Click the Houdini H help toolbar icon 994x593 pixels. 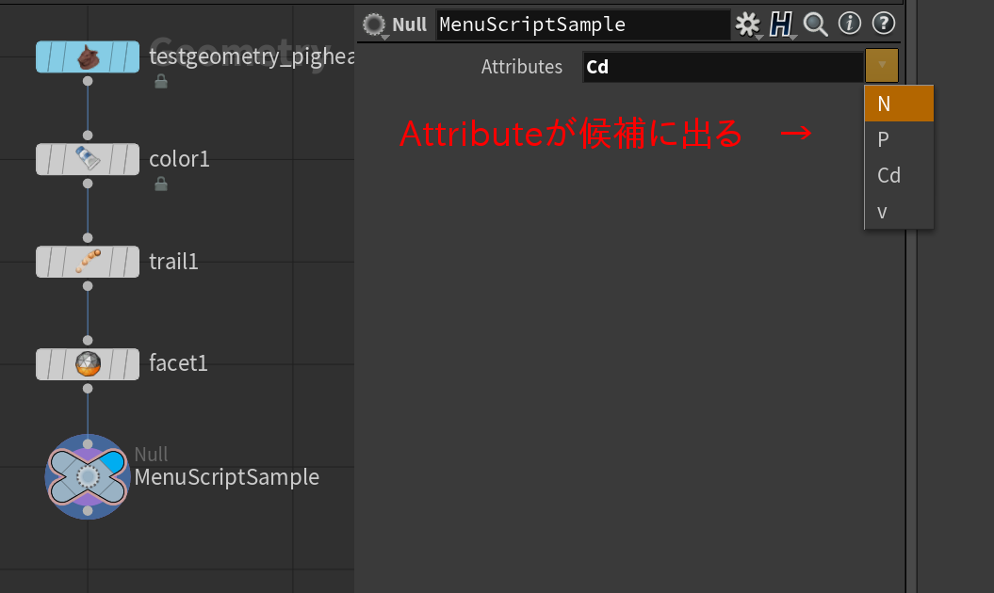pos(780,23)
